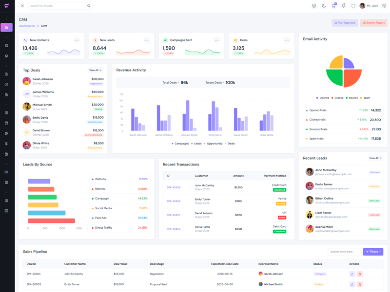Toggle Campaigns series in Revenue Activity legend
Screen dimensions: 390x292
[180, 144]
